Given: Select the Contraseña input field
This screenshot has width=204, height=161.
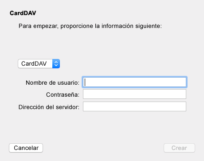Looking at the screenshot, I should 134,94.
